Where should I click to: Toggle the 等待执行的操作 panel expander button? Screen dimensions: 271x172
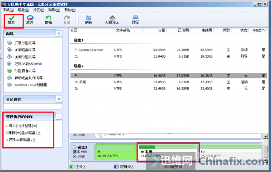pos(59,117)
